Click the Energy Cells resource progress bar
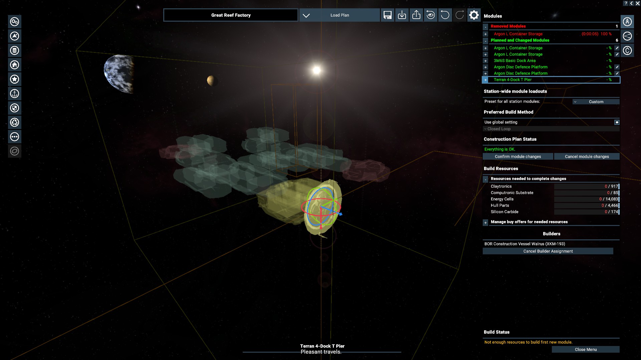The width and height of the screenshot is (641, 360). click(587, 199)
